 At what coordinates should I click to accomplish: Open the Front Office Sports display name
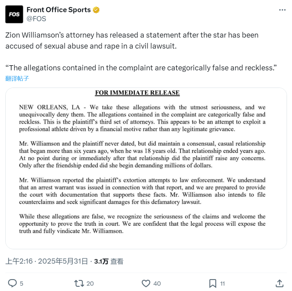[59, 10]
